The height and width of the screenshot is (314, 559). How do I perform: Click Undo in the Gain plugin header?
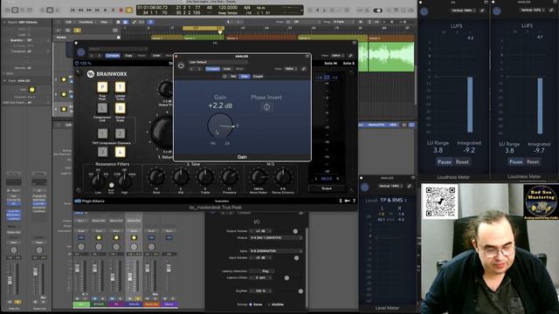tap(227, 69)
